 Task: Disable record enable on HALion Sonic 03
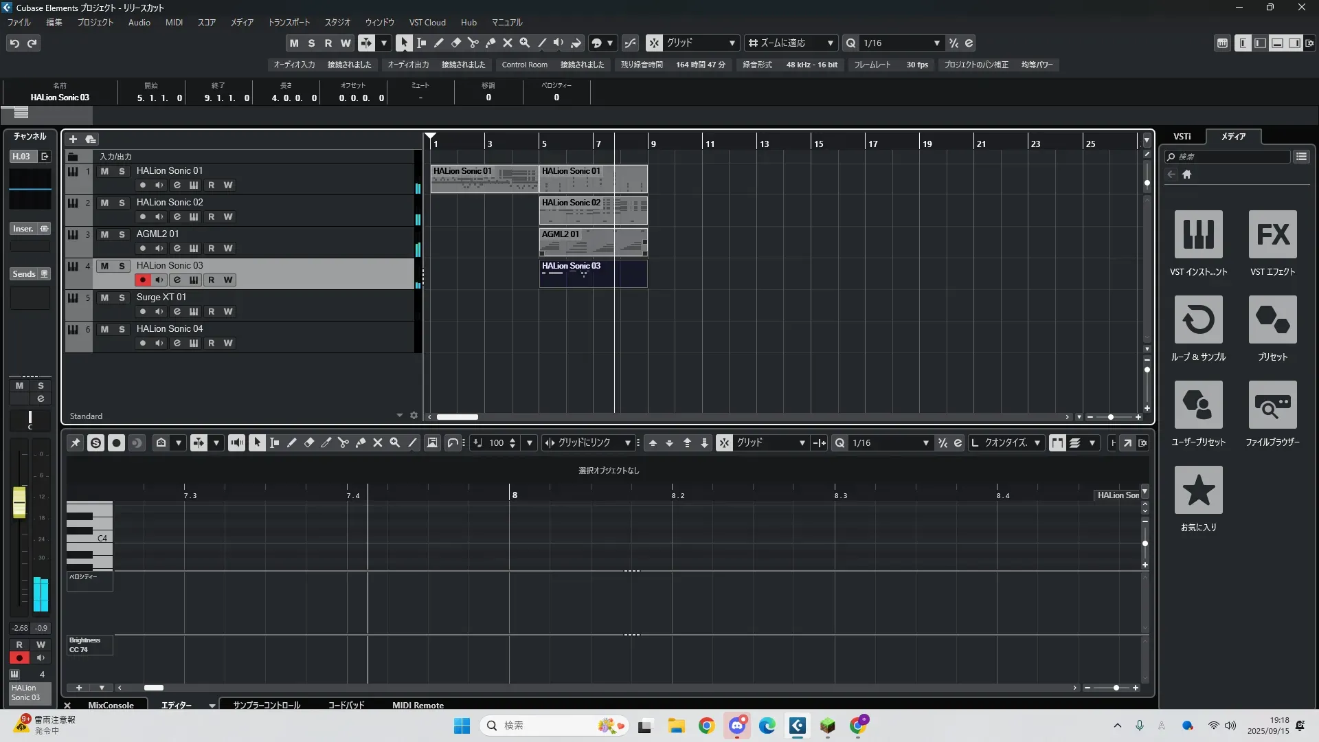[142, 280]
